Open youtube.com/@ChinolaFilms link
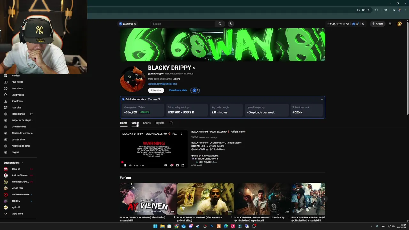The image size is (409, 230). (x=162, y=84)
